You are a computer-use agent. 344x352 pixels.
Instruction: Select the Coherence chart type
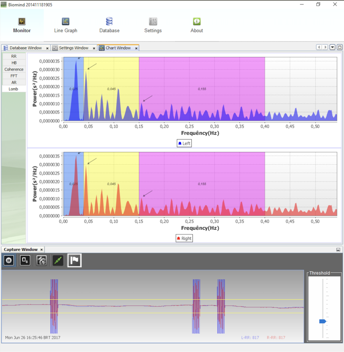point(14,69)
